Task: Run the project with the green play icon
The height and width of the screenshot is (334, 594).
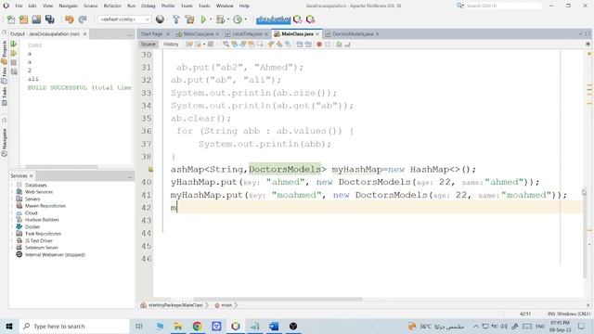Action: coord(203,19)
